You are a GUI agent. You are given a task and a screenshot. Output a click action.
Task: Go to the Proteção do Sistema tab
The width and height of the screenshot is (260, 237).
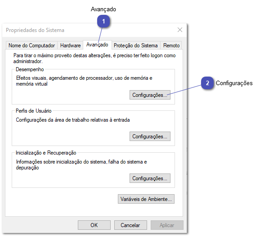click(136, 46)
